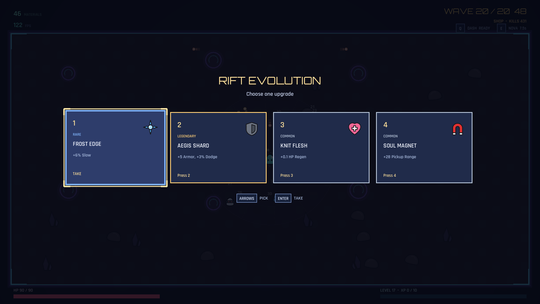Image resolution: width=540 pixels, height=304 pixels.
Task: Click the E nova key indicator
Action: 501,28
